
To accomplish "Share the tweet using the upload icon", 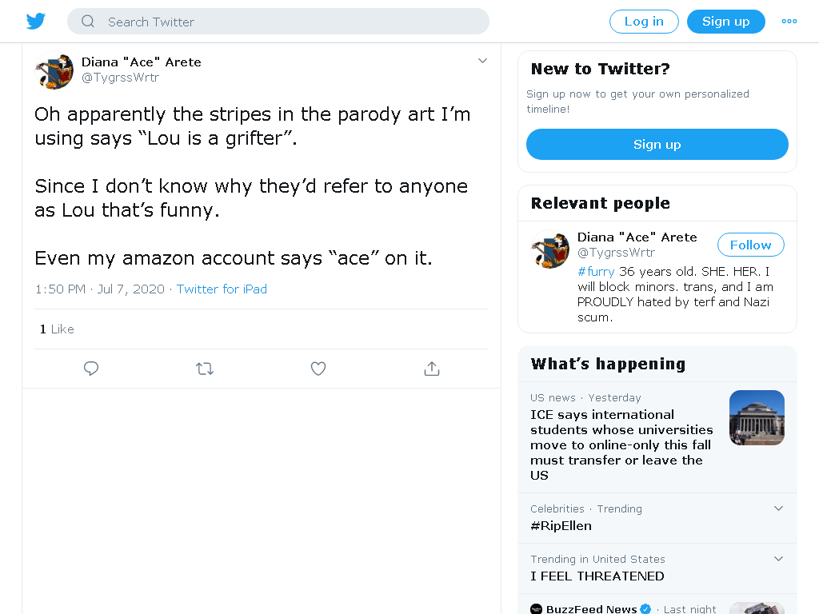I will click(x=431, y=369).
